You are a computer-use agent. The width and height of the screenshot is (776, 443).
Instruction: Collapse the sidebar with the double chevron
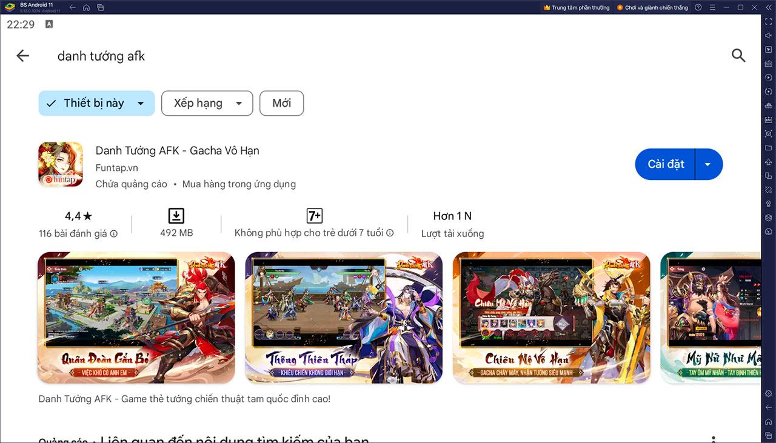(x=768, y=7)
